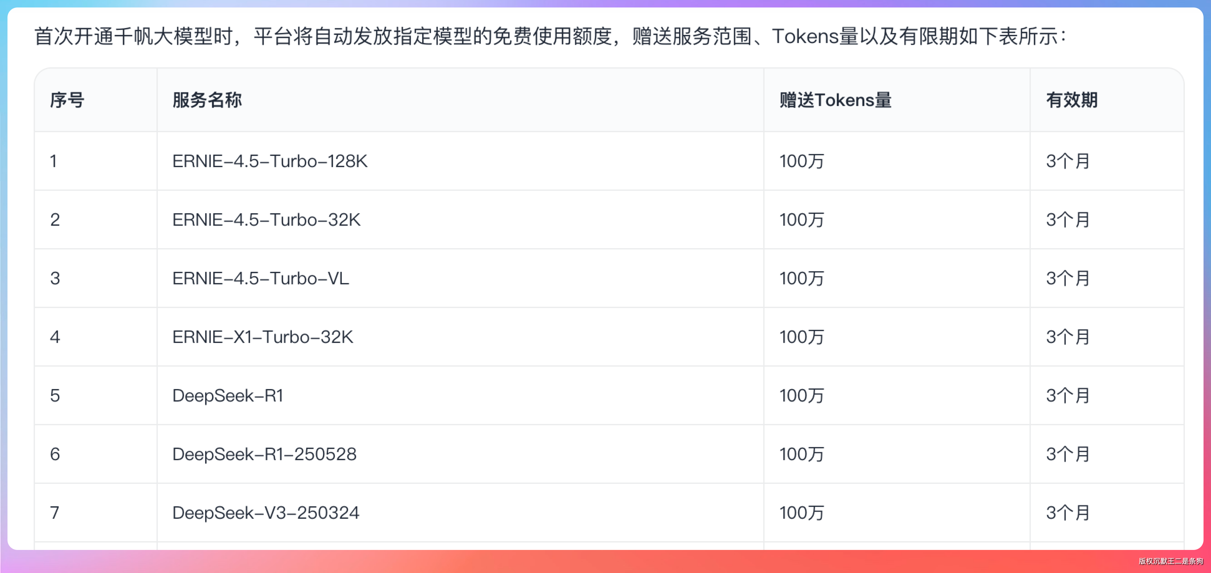Click the 服务名称 column header
The height and width of the screenshot is (573, 1211).
point(207,100)
